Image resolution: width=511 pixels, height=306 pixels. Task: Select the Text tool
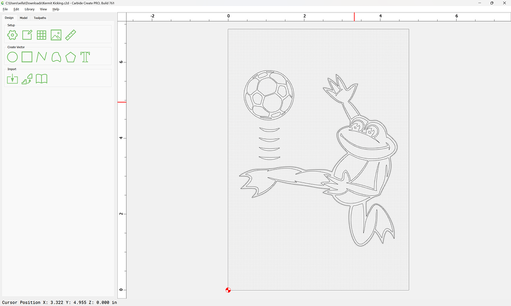tap(85, 57)
